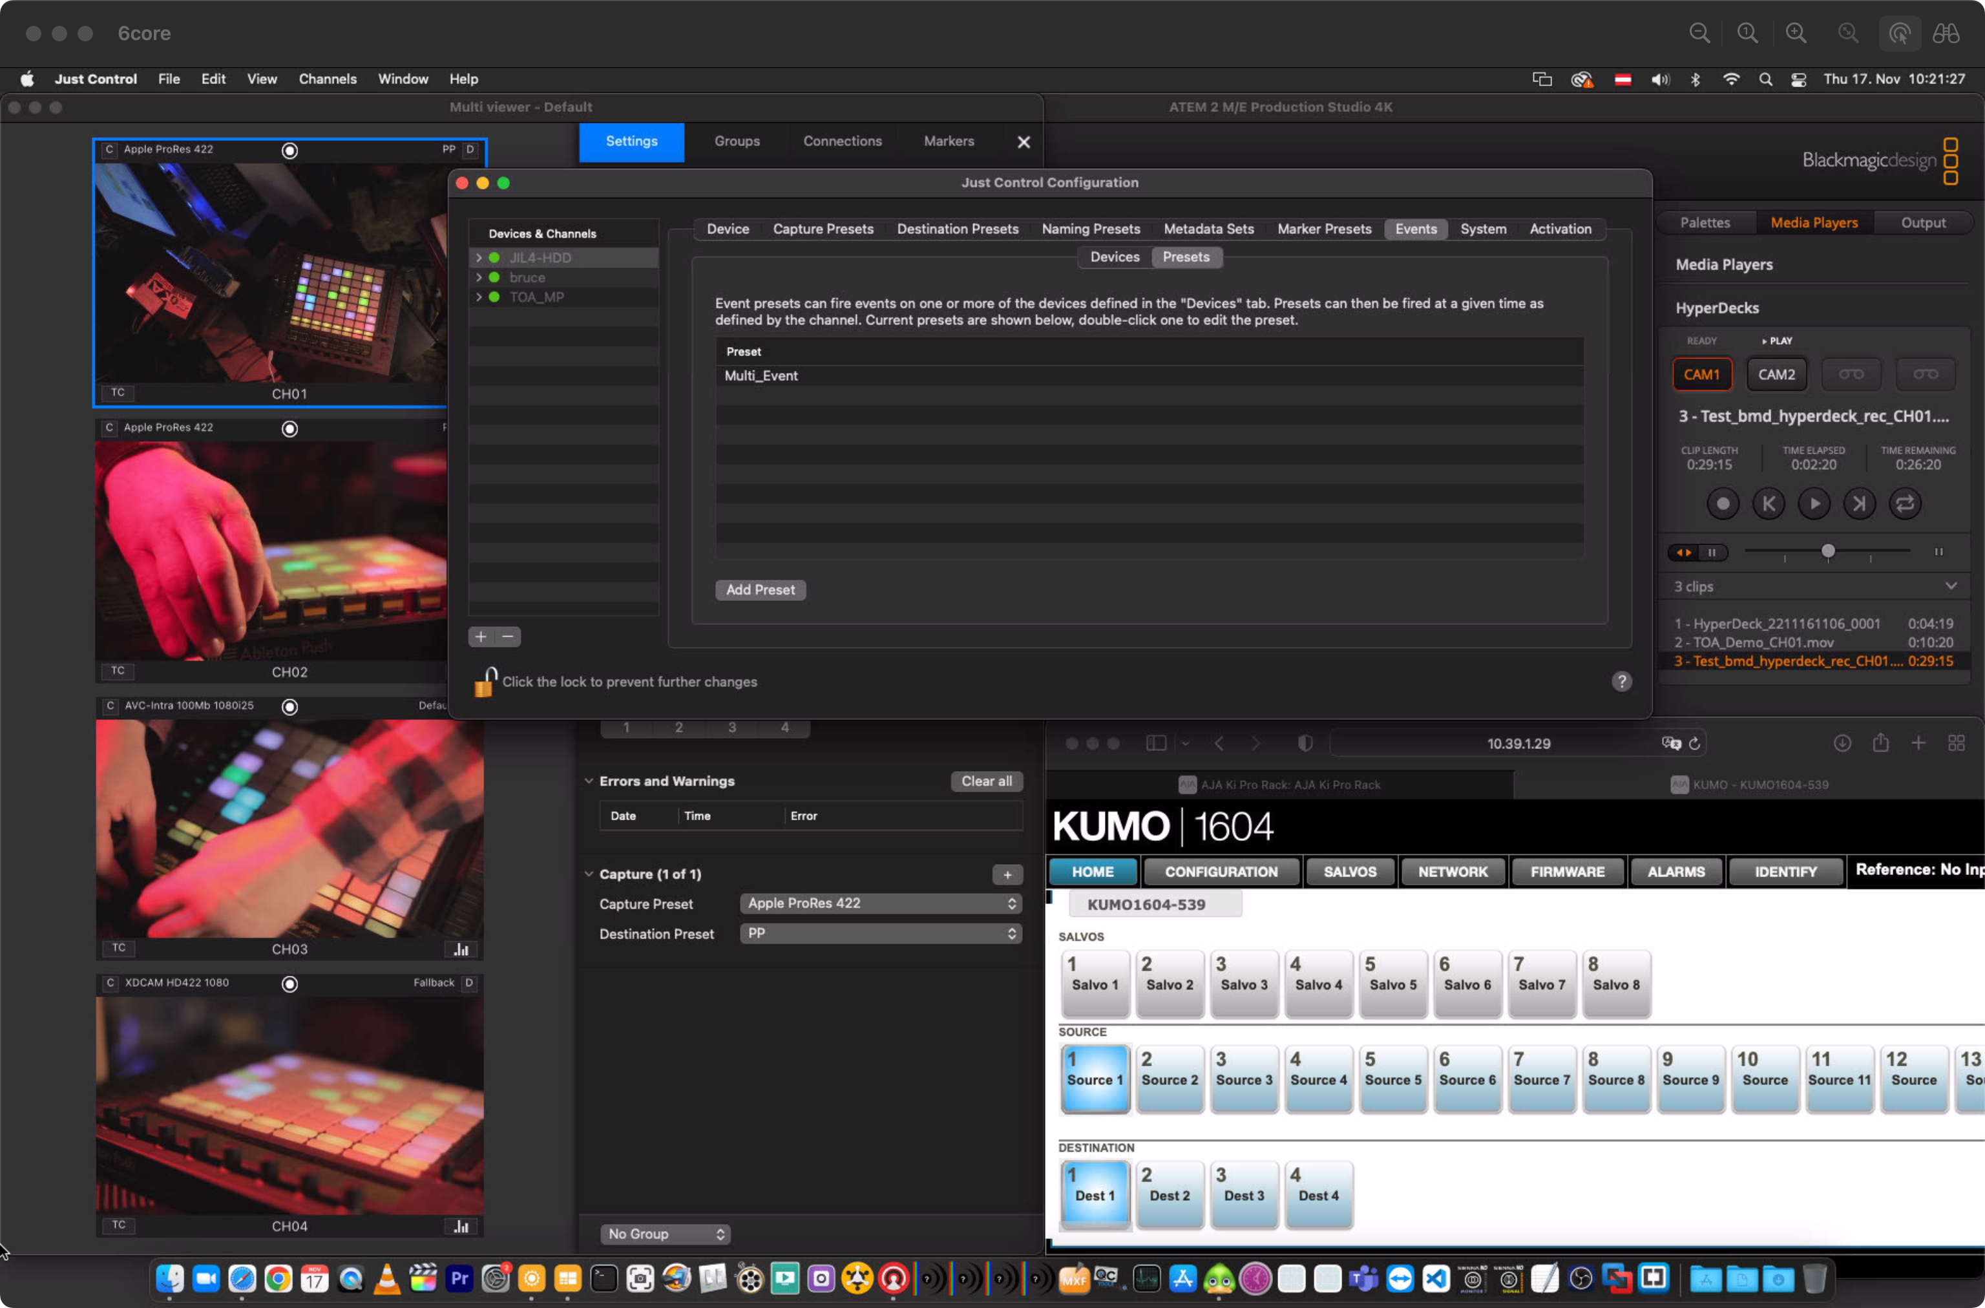Collapse the Errors and Warnings section

click(589, 781)
